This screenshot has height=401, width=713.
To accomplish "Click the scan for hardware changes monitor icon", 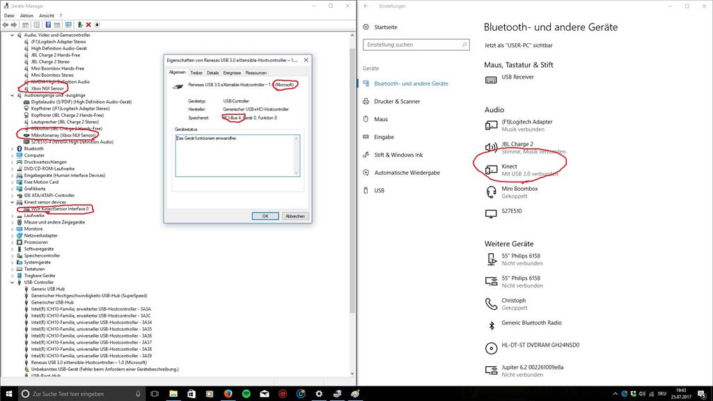I will click(68, 25).
